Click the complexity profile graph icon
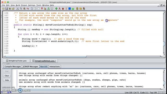 coord(45,9)
